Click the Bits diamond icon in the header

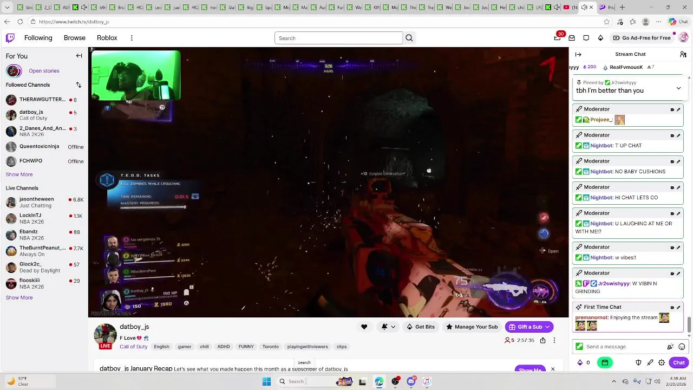coord(600,38)
